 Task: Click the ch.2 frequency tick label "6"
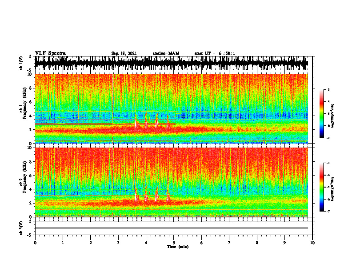31,176
